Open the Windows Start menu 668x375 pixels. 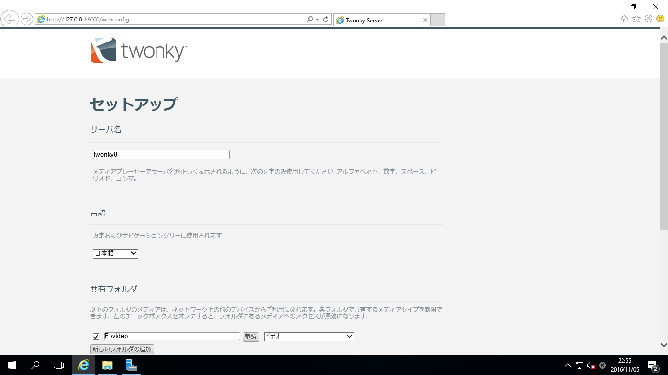click(11, 365)
